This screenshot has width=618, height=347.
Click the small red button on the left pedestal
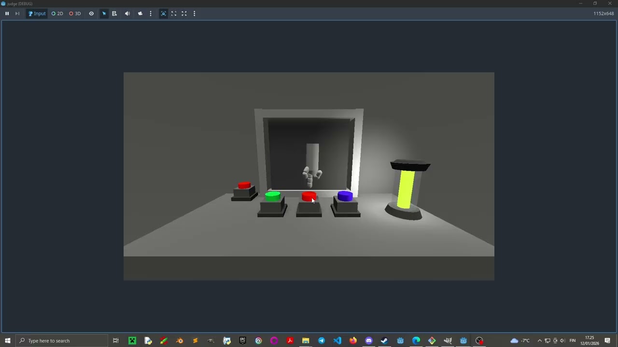tap(244, 186)
